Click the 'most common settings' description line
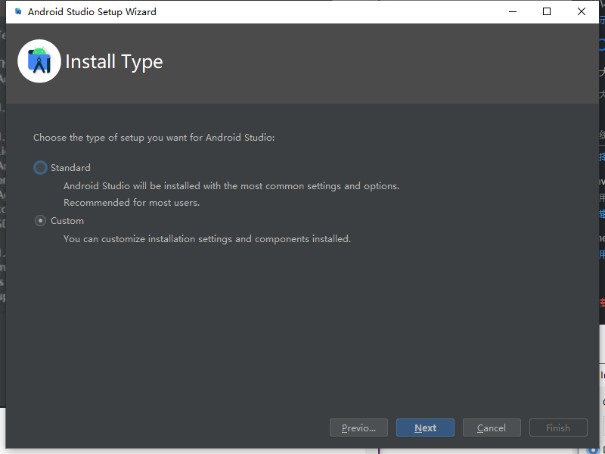This screenshot has height=454, width=605. click(x=231, y=185)
